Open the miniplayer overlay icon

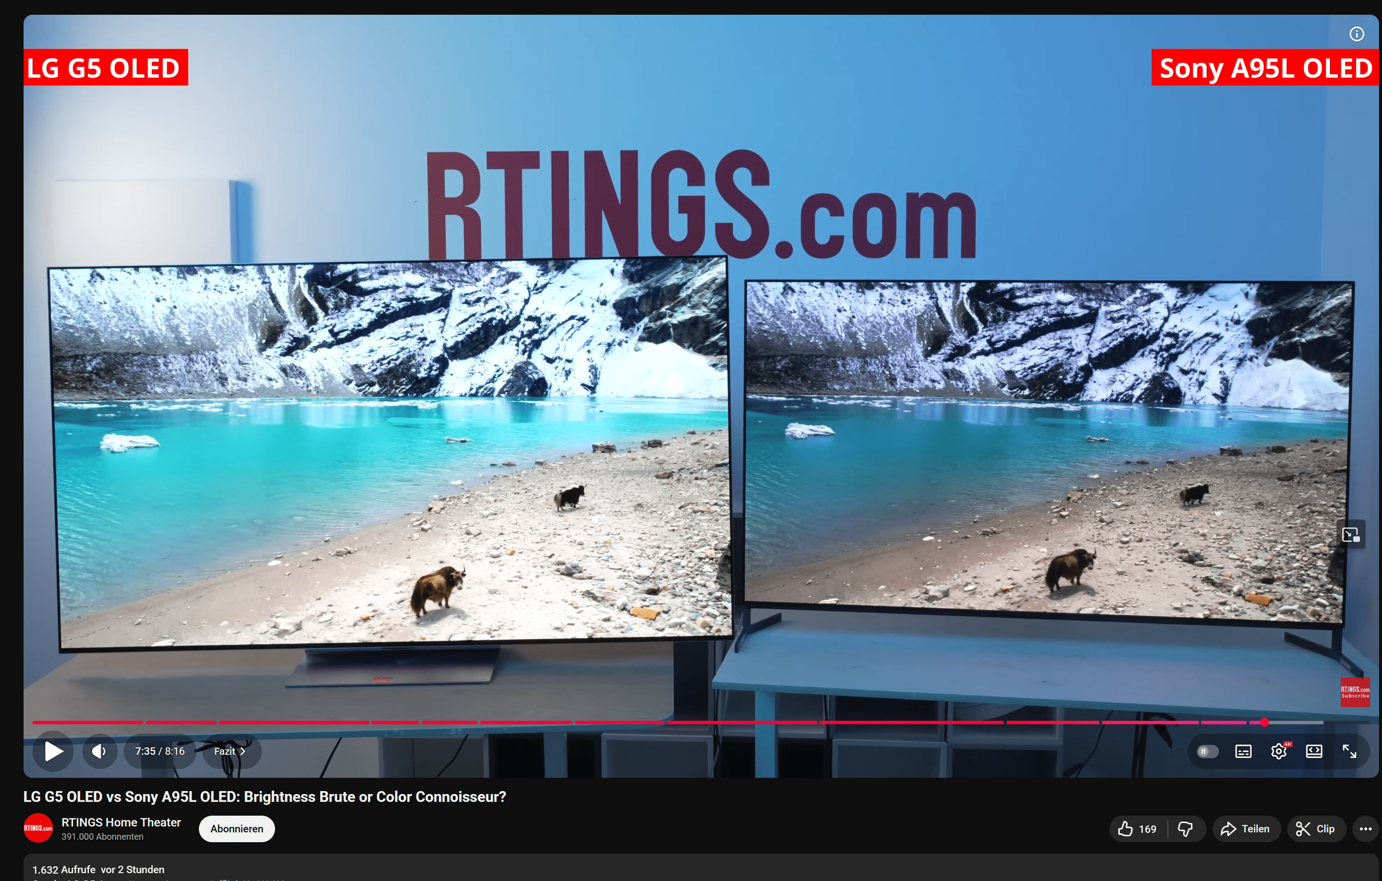pos(1351,535)
